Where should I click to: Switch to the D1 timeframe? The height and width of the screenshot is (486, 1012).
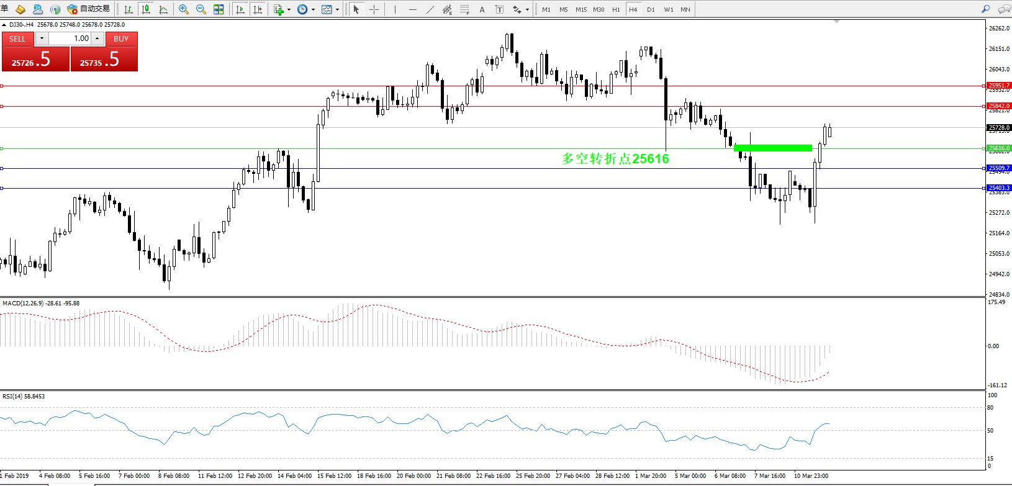651,9
